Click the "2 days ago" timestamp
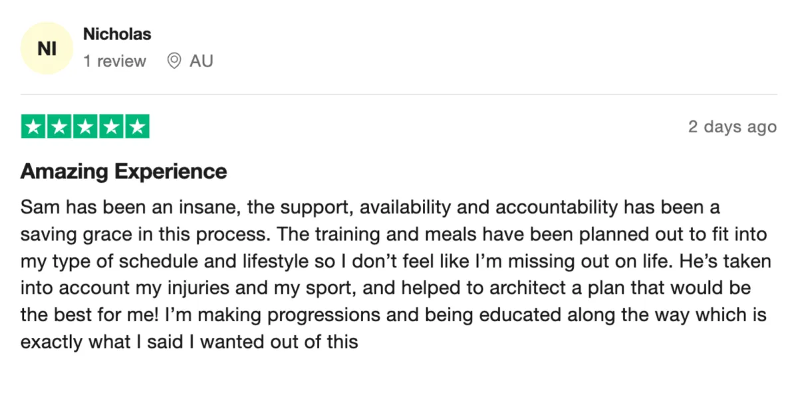This screenshot has width=798, height=399. [x=732, y=127]
